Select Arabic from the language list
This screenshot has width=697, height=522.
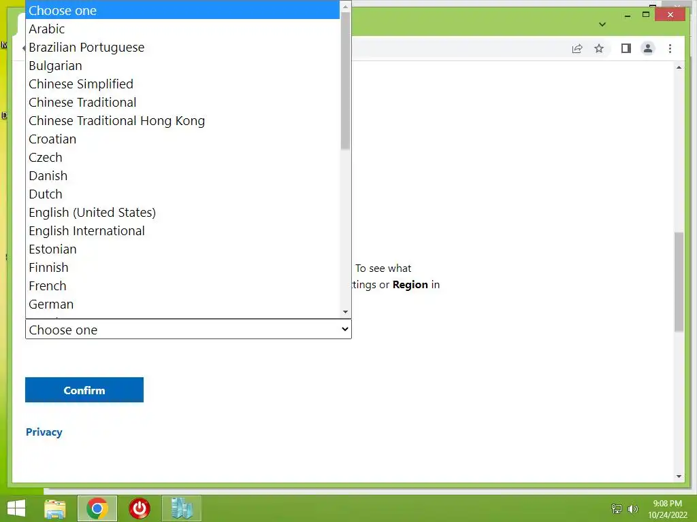coord(182,29)
